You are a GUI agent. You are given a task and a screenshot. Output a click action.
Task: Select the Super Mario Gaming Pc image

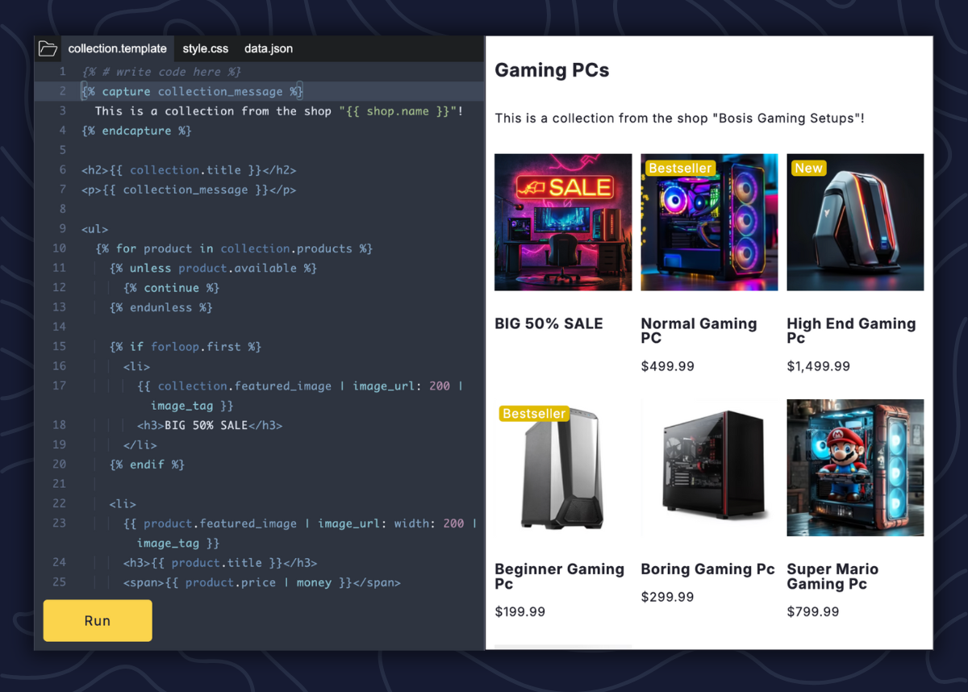(x=855, y=468)
